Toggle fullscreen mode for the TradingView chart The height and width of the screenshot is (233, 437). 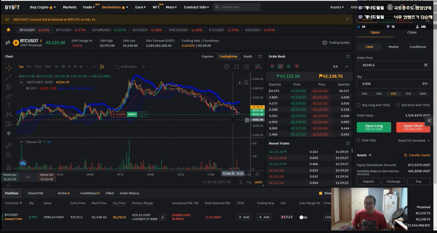pyautogui.click(x=237, y=67)
